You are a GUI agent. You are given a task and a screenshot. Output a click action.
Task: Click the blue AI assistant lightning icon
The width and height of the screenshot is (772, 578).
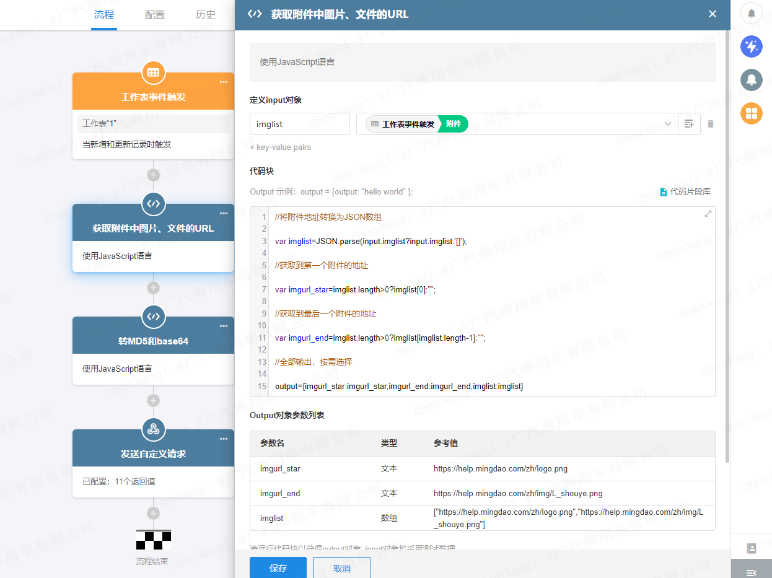click(751, 46)
